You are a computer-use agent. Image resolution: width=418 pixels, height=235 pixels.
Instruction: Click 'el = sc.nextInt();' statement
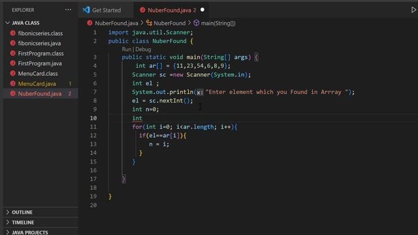pos(163,101)
